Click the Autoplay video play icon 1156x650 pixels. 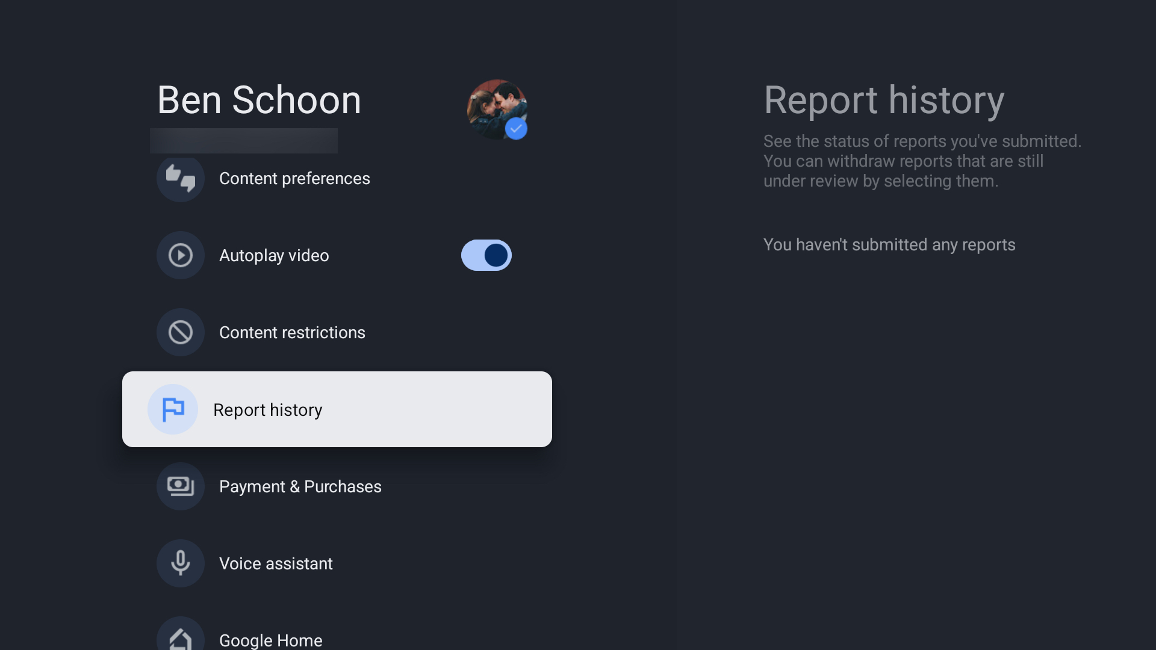[181, 255]
